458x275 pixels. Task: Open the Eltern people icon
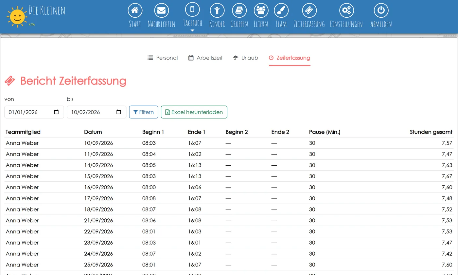pyautogui.click(x=261, y=10)
